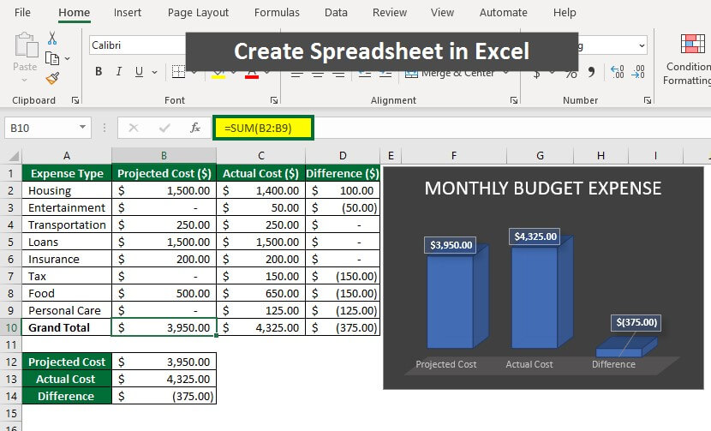Expand the Paste options arrow

[25, 81]
